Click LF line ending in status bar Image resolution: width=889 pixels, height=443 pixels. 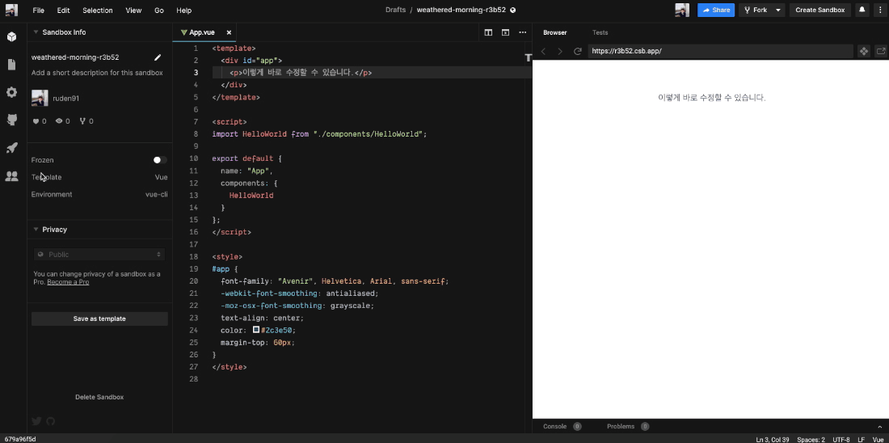pos(861,440)
